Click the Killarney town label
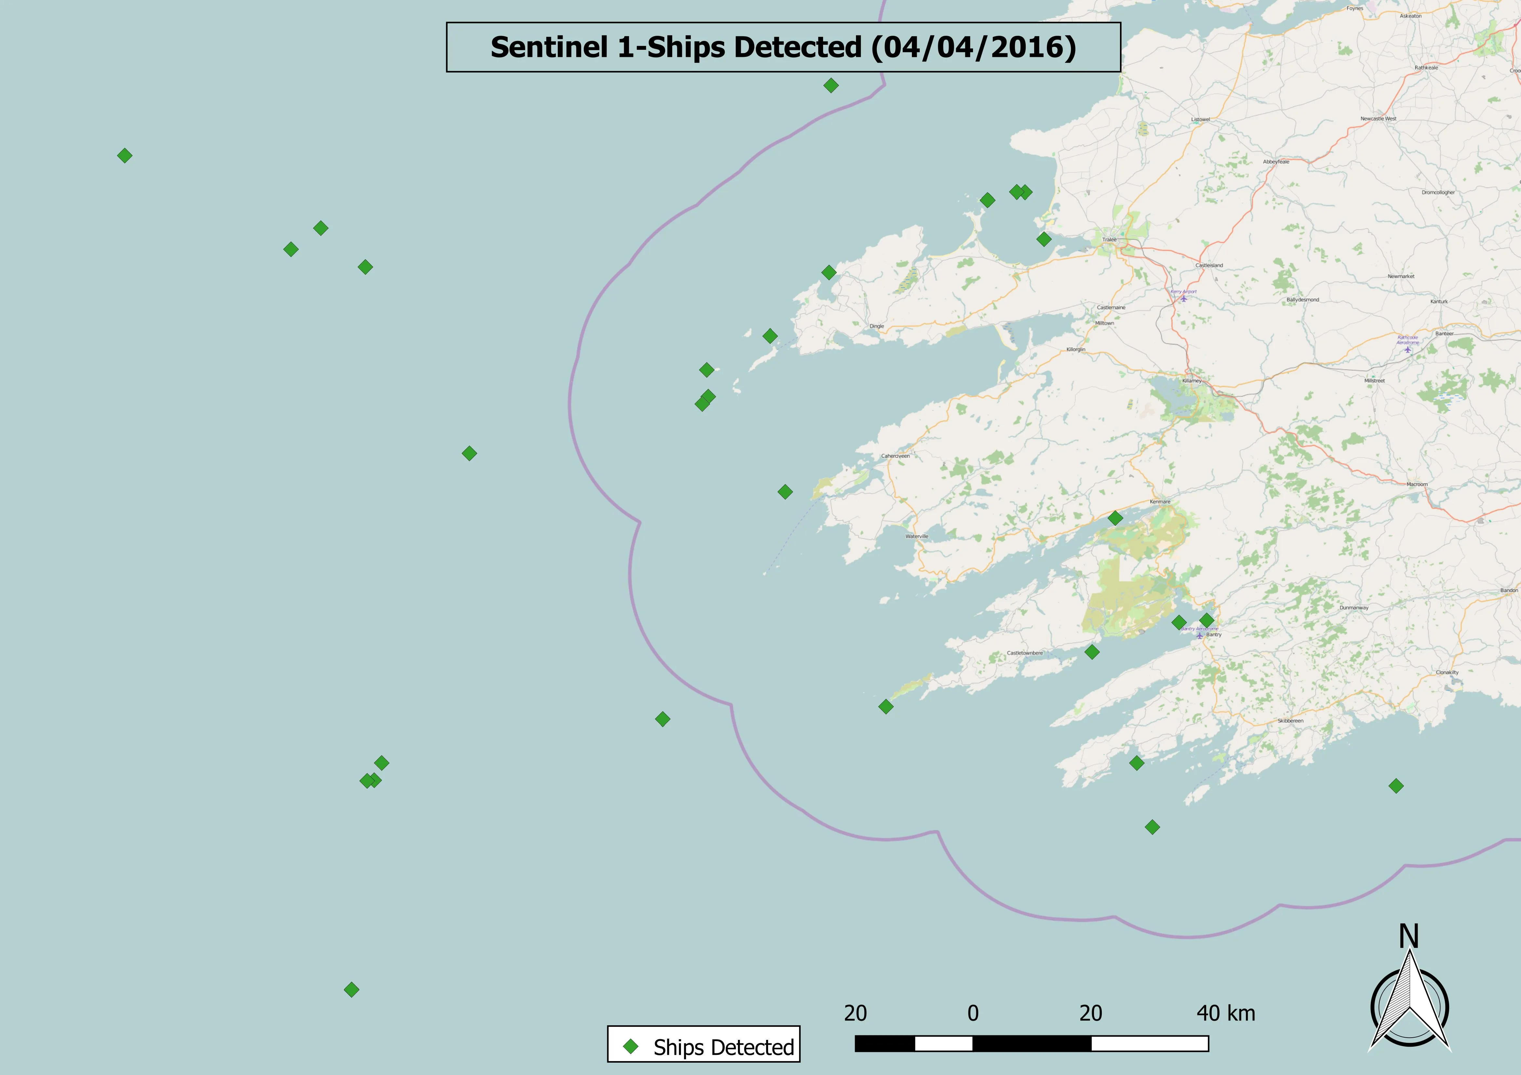The height and width of the screenshot is (1075, 1521). [1192, 381]
